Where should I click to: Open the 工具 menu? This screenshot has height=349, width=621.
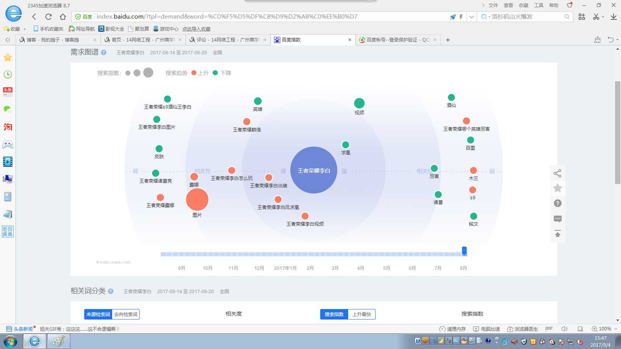pos(539,5)
